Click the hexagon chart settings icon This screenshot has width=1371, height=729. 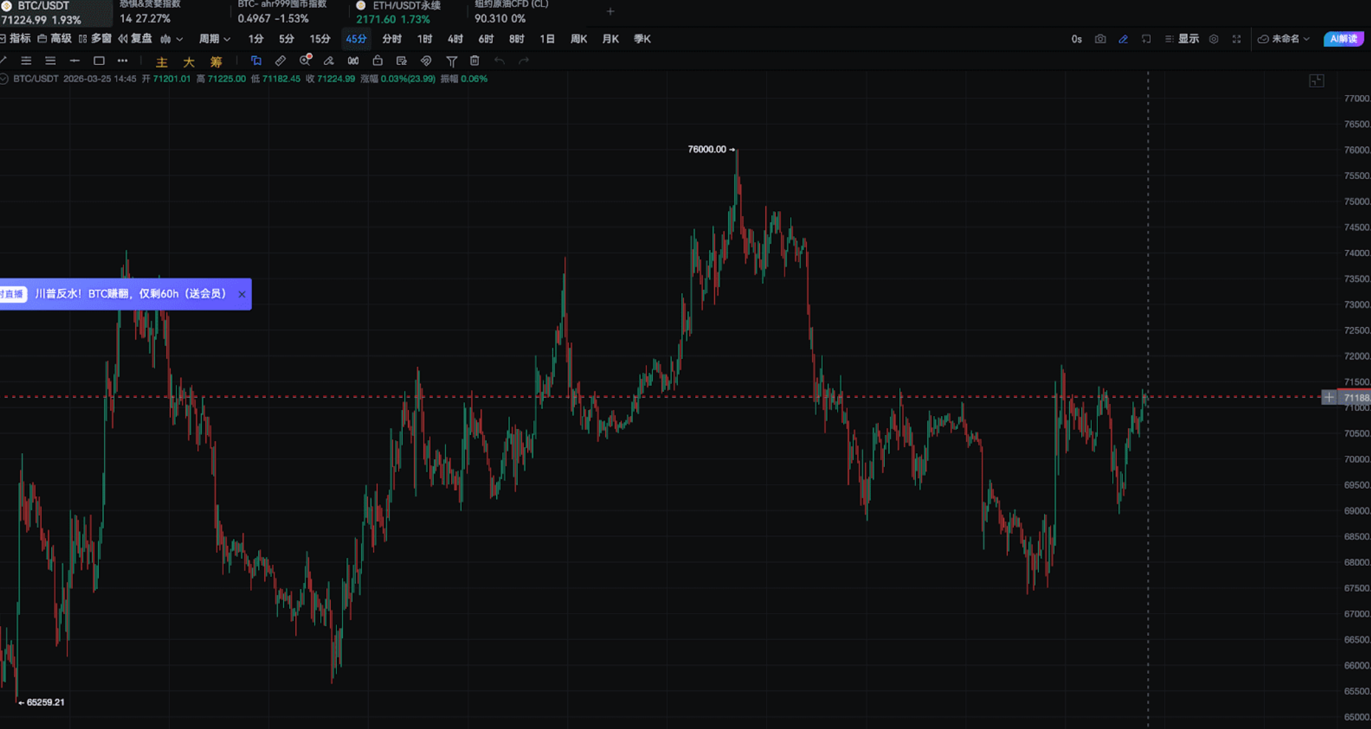[1213, 39]
